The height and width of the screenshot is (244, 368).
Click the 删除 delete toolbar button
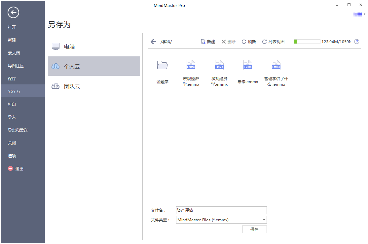click(228, 42)
